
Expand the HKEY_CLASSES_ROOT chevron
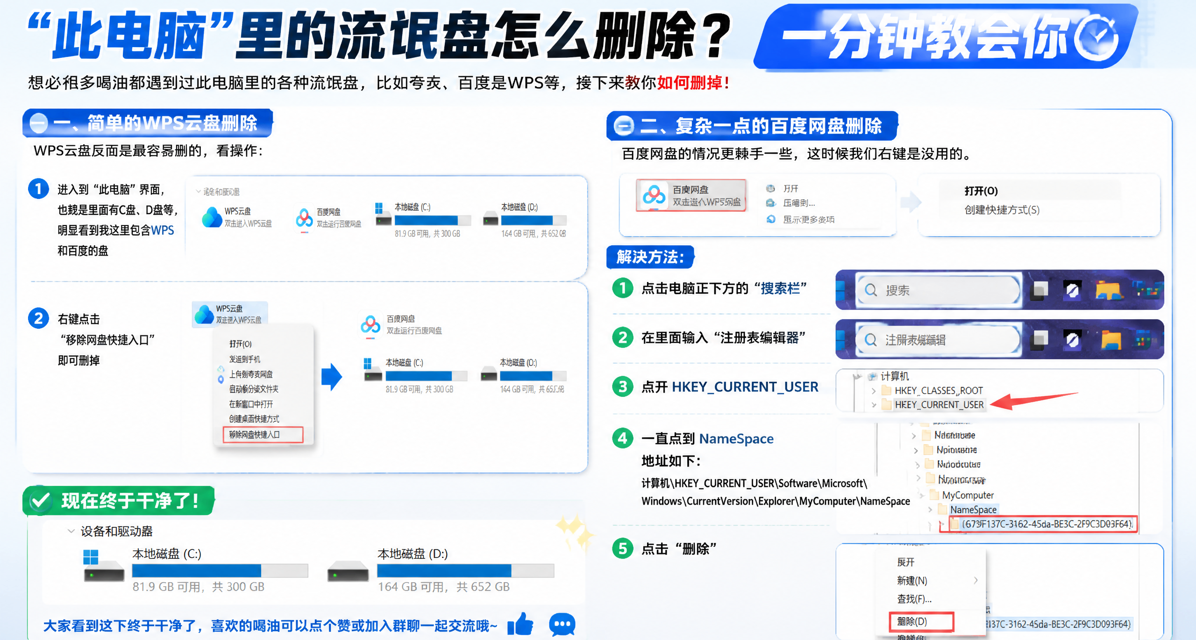(874, 391)
